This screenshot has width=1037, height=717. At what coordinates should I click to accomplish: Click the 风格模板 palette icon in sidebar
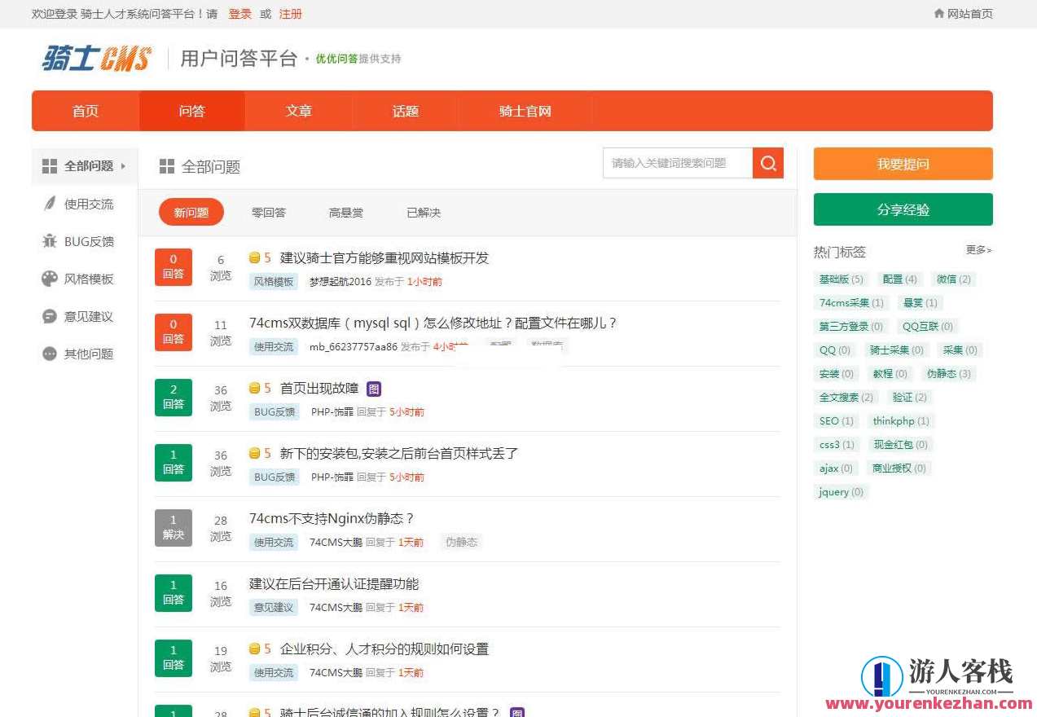pyautogui.click(x=49, y=279)
